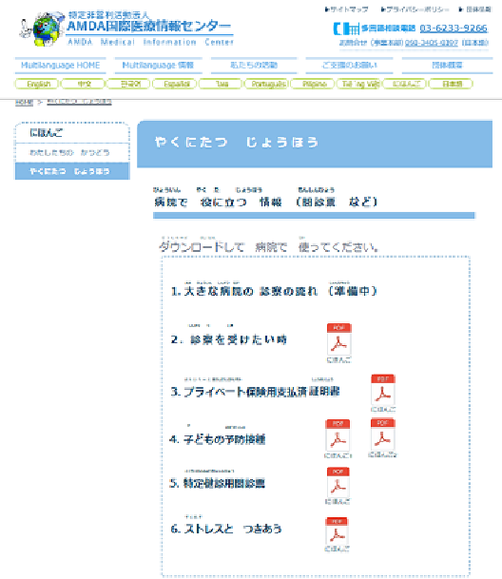502x579 pixels.
Task: Click item 1 大きな病院の 診察の流れ
Action: (x=274, y=291)
